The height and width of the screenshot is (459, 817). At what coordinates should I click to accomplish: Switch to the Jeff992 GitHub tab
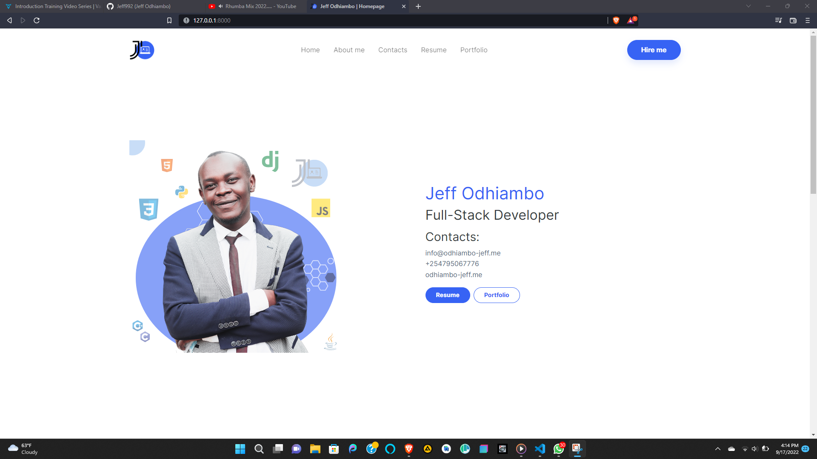pyautogui.click(x=140, y=6)
